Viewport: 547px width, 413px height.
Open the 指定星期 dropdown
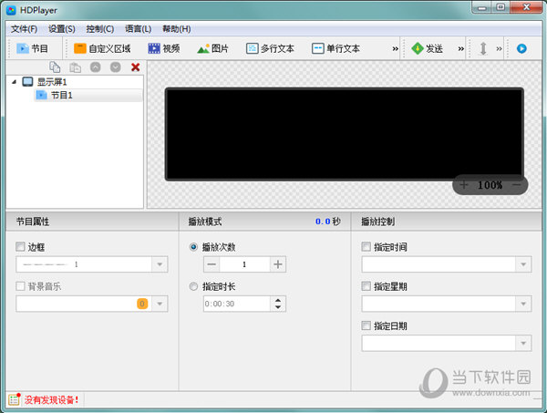click(x=523, y=304)
